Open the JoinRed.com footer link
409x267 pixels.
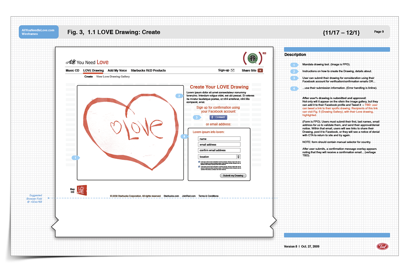(x=189, y=196)
